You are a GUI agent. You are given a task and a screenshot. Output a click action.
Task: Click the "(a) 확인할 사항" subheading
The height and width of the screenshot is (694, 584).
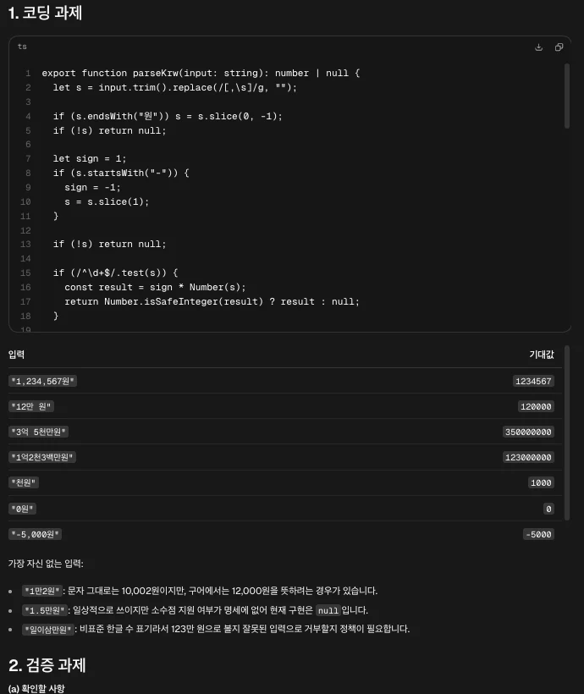36,688
